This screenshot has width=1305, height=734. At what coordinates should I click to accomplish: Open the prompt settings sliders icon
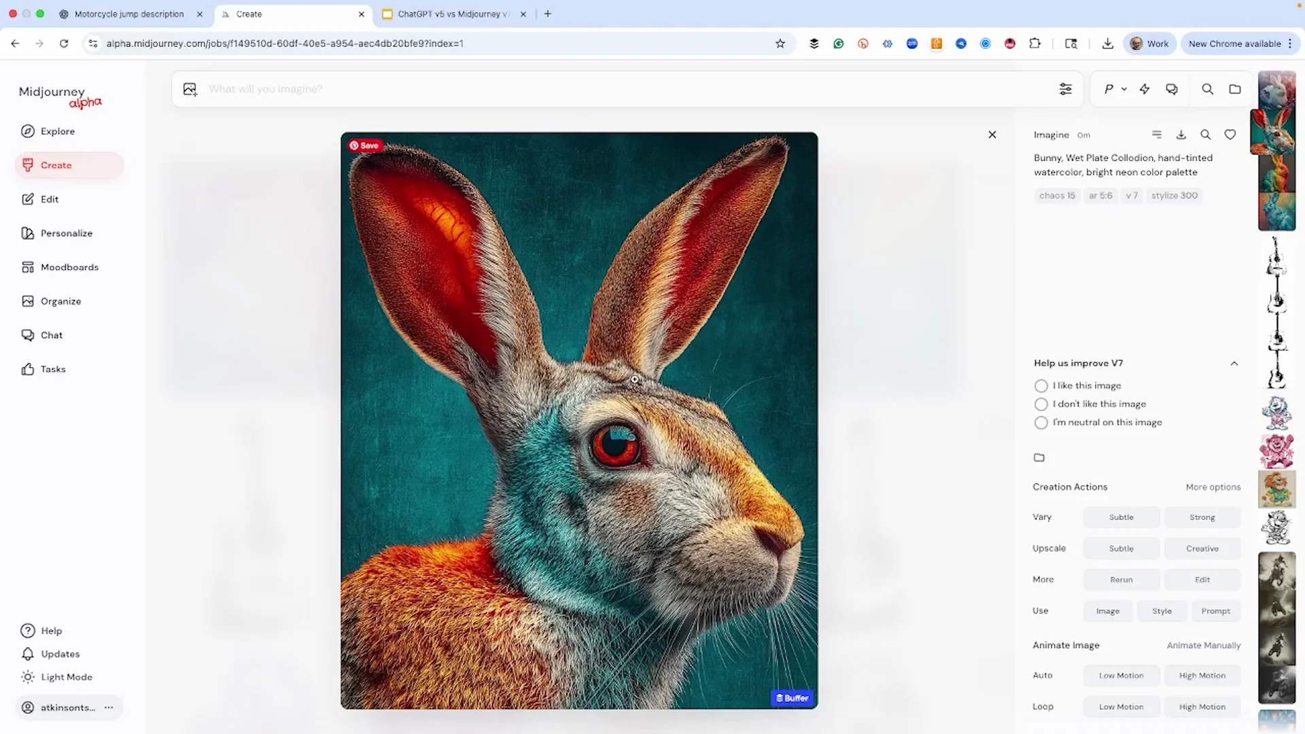[x=1065, y=89]
